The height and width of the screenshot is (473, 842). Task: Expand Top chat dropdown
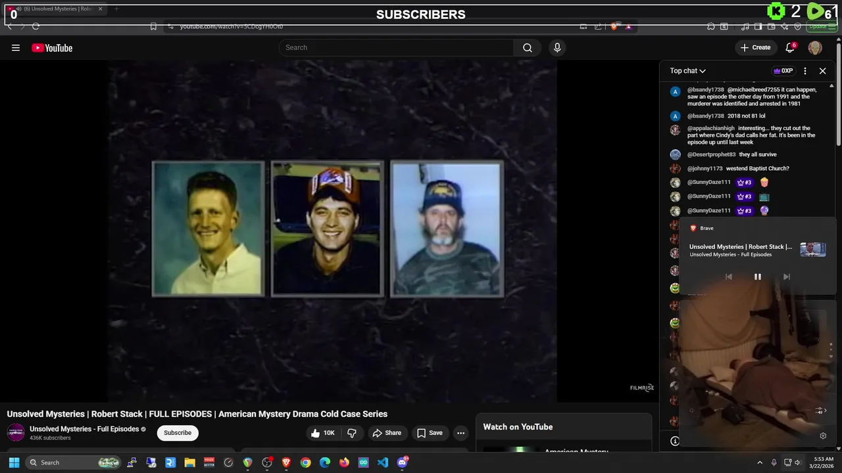click(687, 70)
